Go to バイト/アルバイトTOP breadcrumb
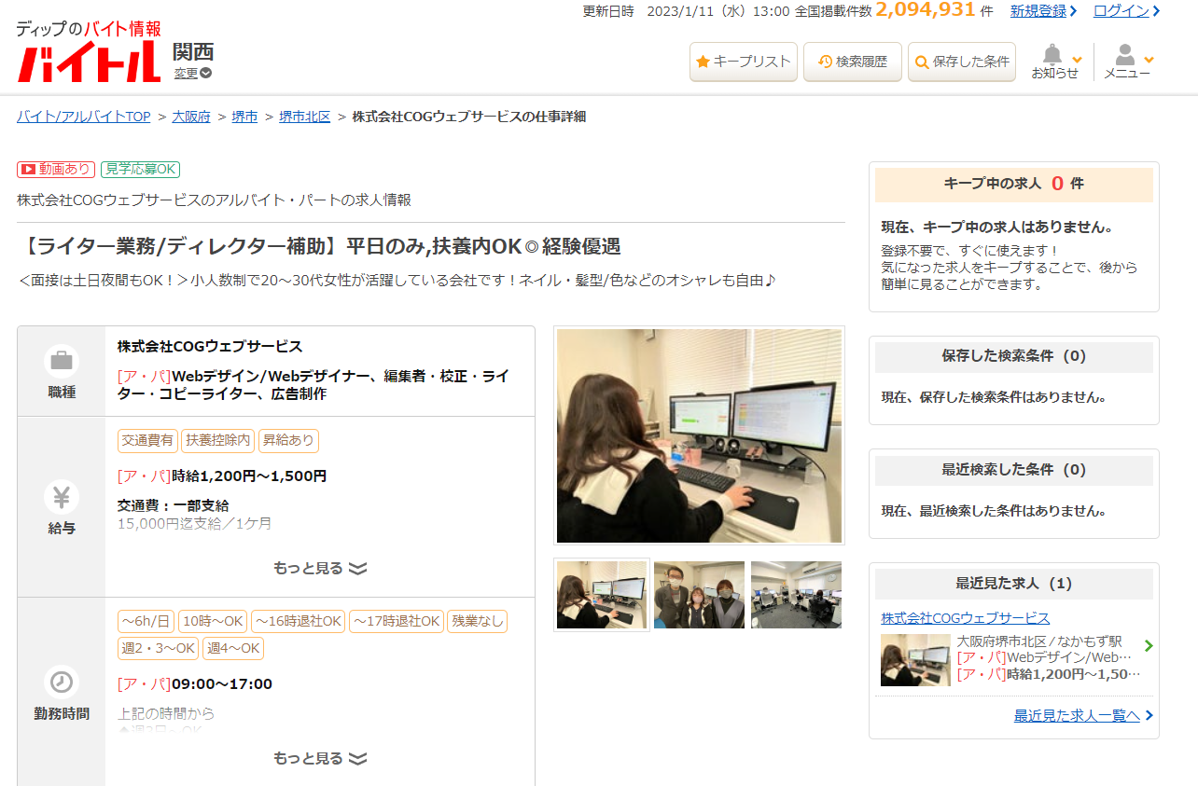Screen dimensions: 1198x786 (x=84, y=117)
